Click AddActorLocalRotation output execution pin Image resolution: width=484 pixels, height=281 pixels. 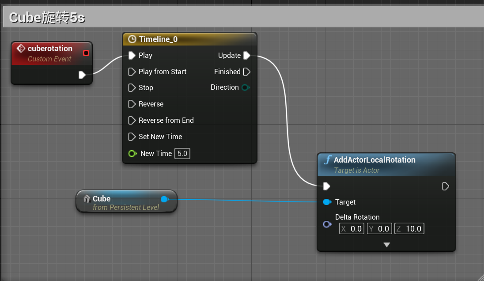pyautogui.click(x=446, y=186)
